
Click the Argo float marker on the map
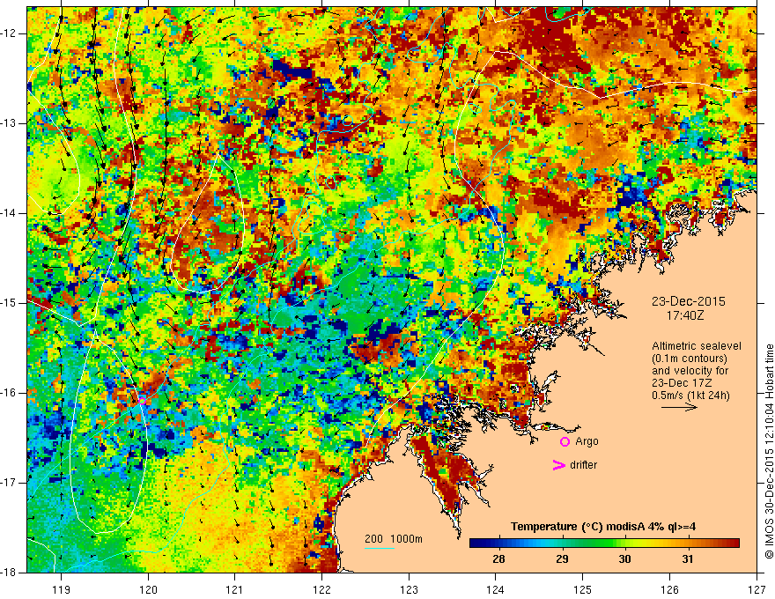[142, 400]
